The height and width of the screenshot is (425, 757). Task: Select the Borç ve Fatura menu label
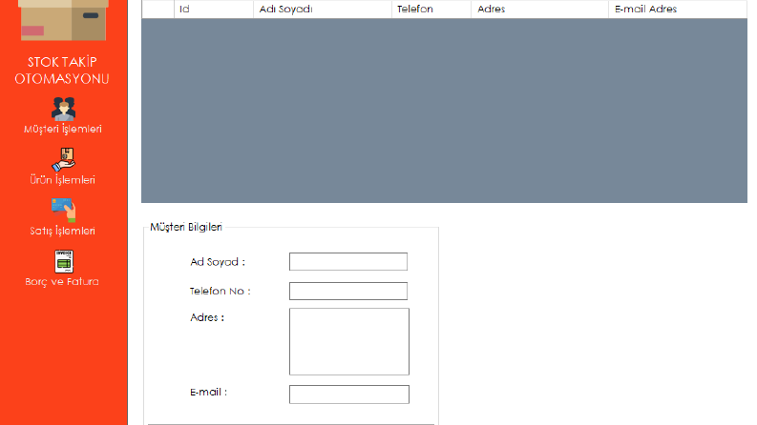pos(62,281)
